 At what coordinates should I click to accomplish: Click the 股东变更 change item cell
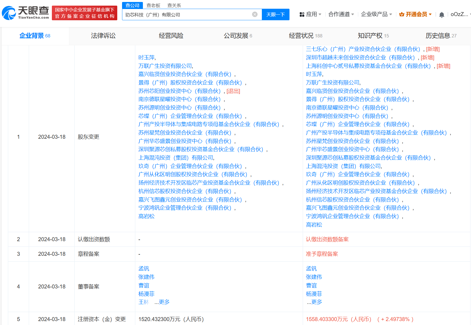tap(89, 137)
